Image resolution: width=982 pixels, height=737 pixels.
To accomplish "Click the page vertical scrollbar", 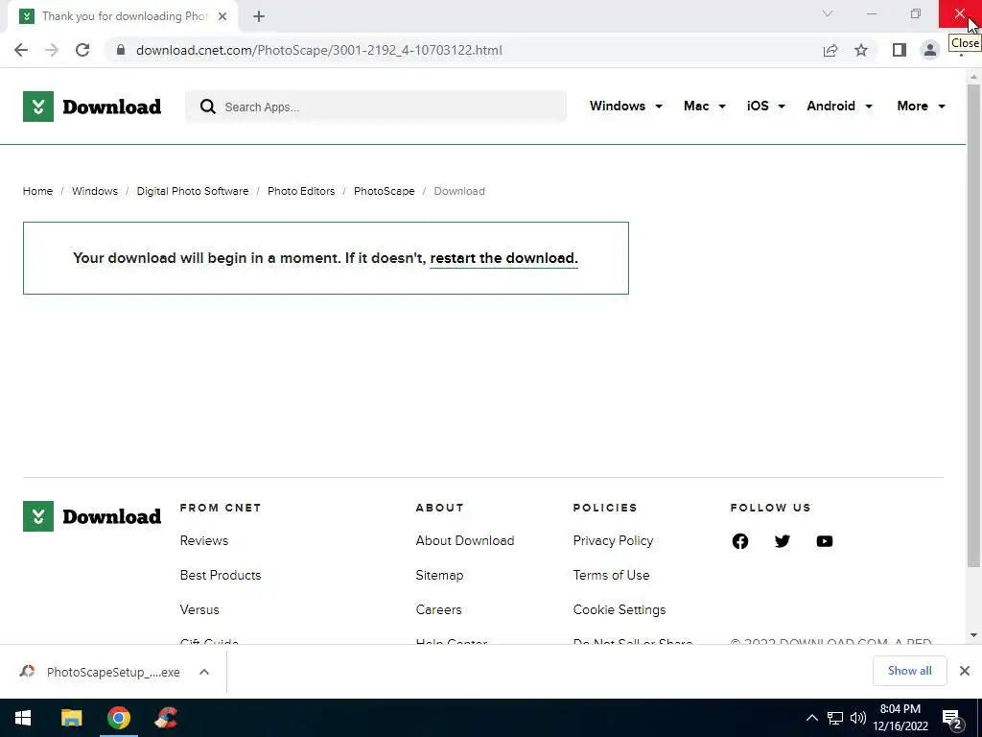I will (973, 326).
